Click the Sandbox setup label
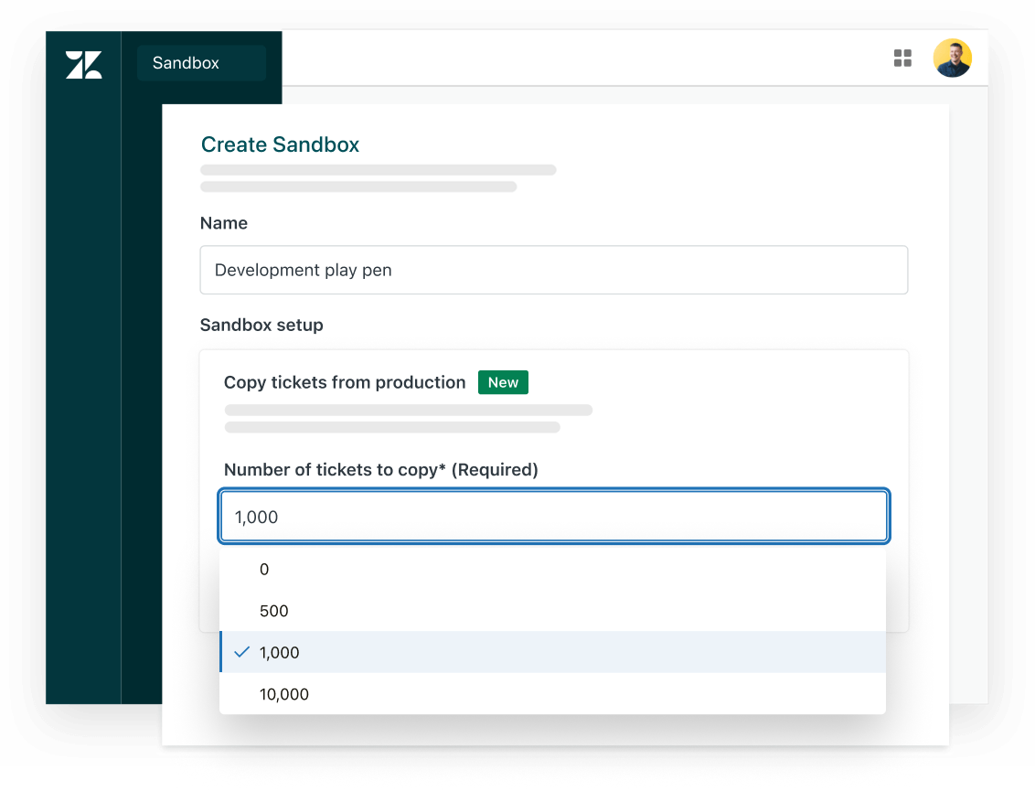 click(261, 325)
